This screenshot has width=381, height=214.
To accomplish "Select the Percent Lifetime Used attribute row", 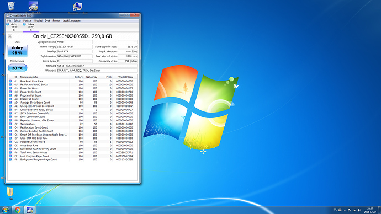I will (x=72, y=142).
